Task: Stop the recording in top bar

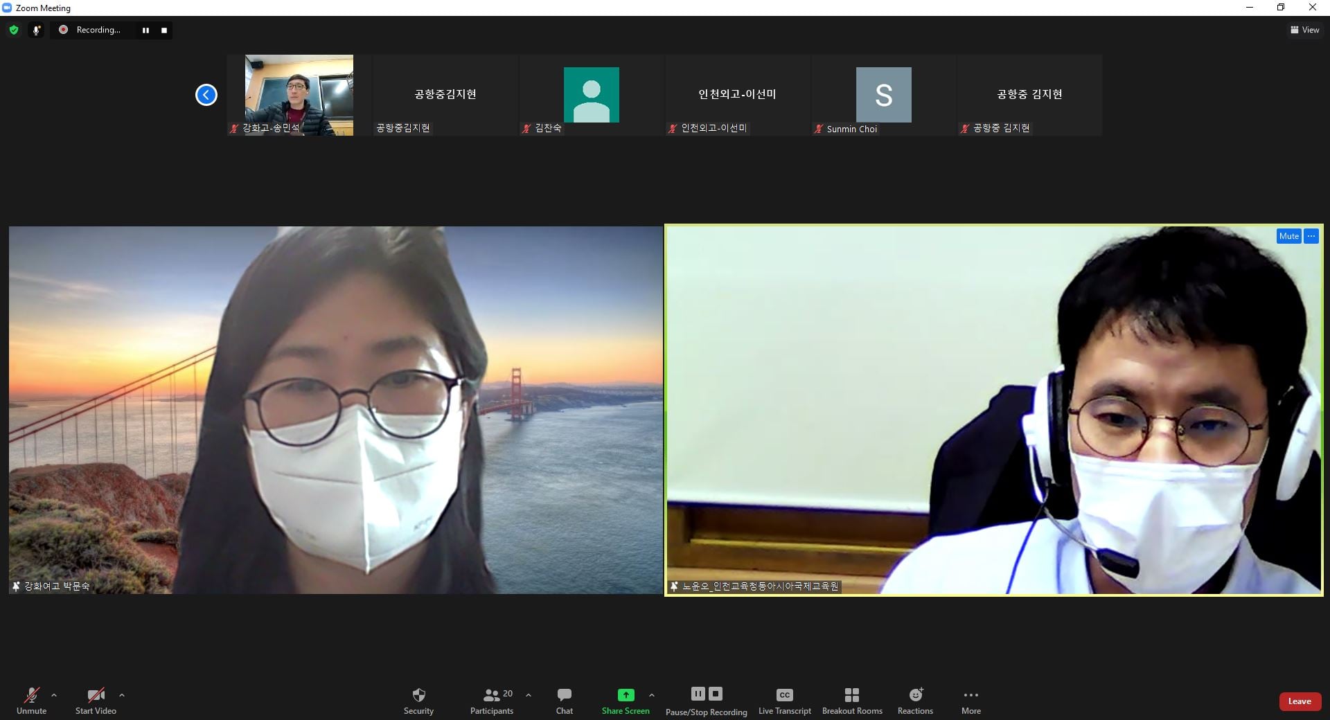Action: 164,30
